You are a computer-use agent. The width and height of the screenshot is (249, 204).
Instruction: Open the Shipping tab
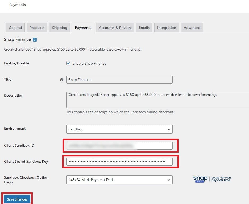click(x=60, y=28)
